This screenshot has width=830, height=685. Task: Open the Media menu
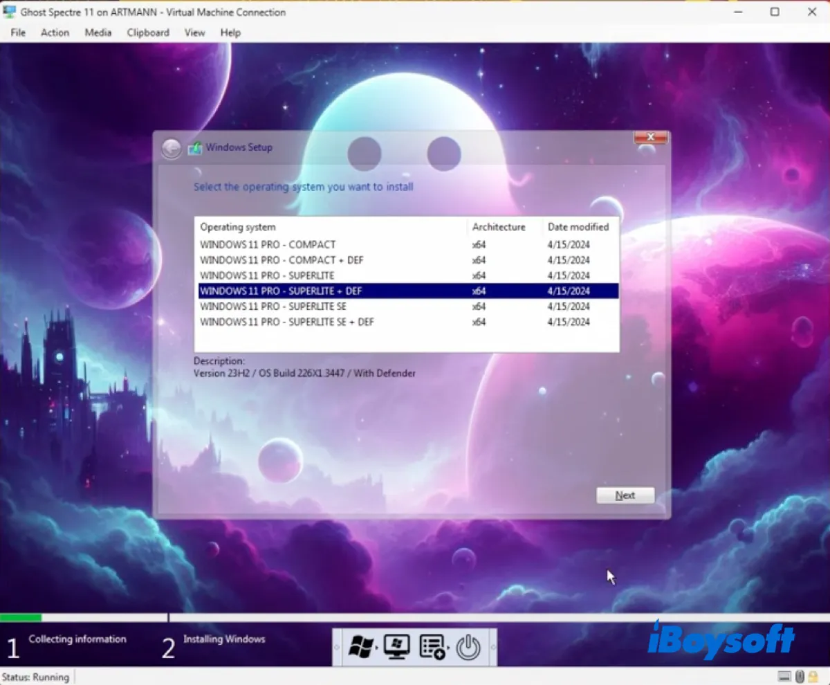(98, 33)
